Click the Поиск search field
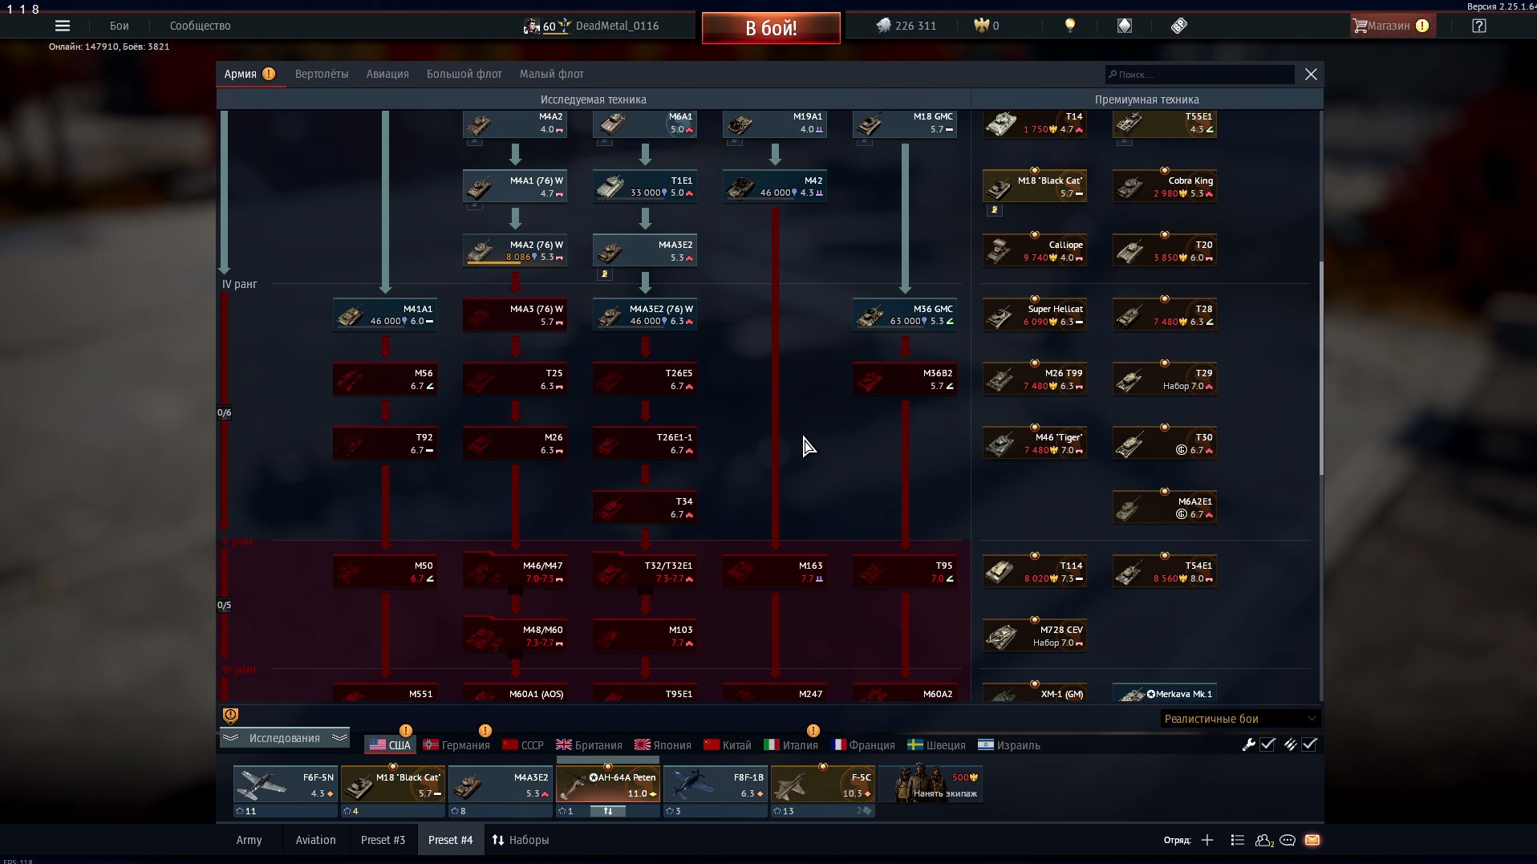Image resolution: width=1537 pixels, height=864 pixels. [x=1199, y=75]
